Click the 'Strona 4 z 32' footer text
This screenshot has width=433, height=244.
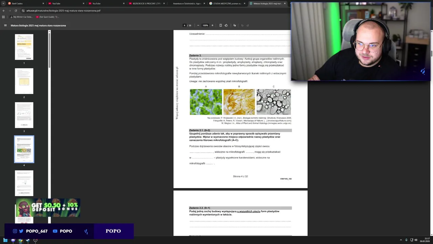click(x=240, y=177)
